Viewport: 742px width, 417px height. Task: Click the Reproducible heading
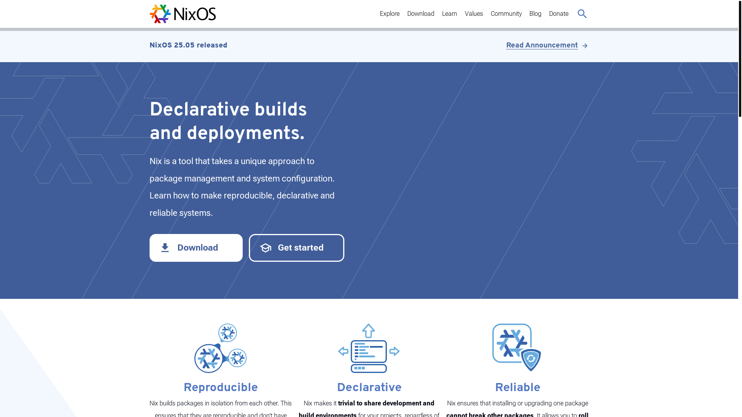[221, 388]
